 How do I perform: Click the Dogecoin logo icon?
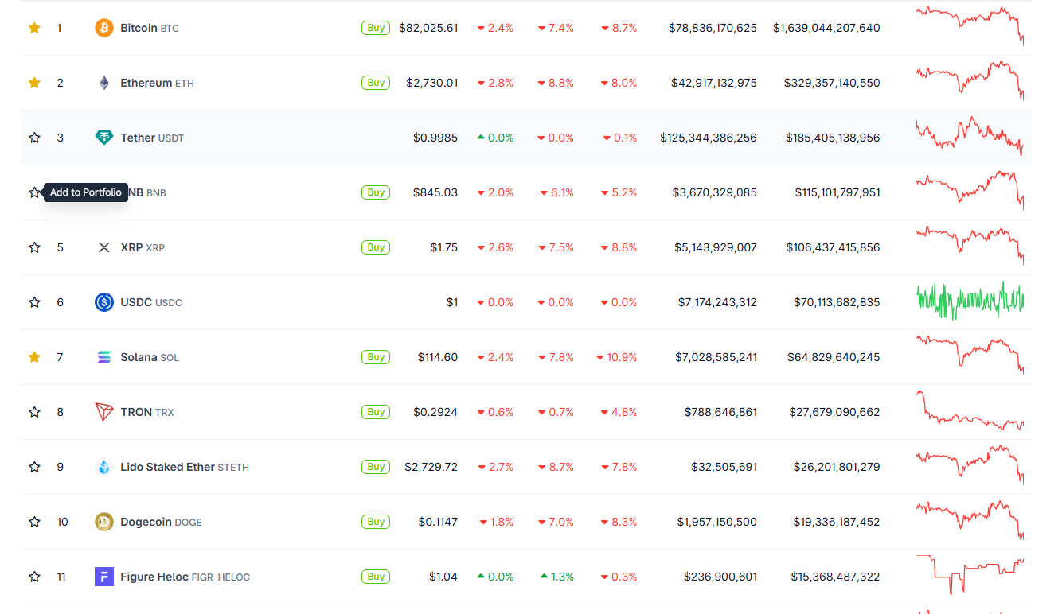point(103,521)
